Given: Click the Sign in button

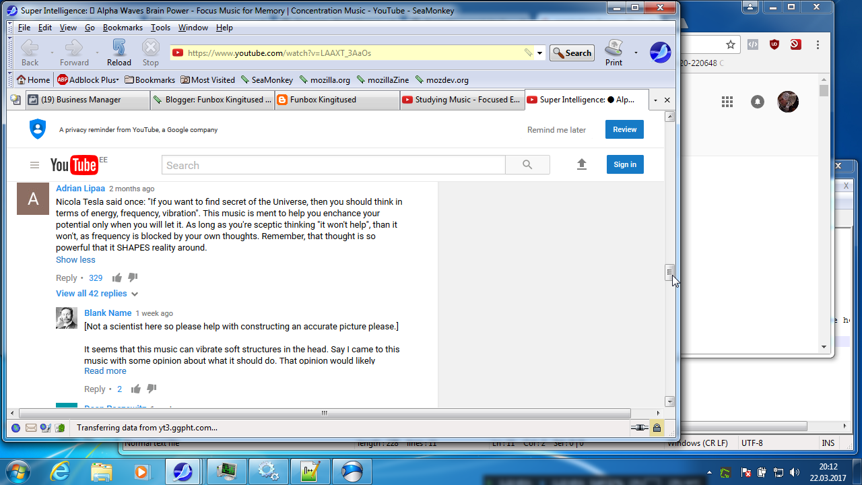Looking at the screenshot, I should point(625,164).
